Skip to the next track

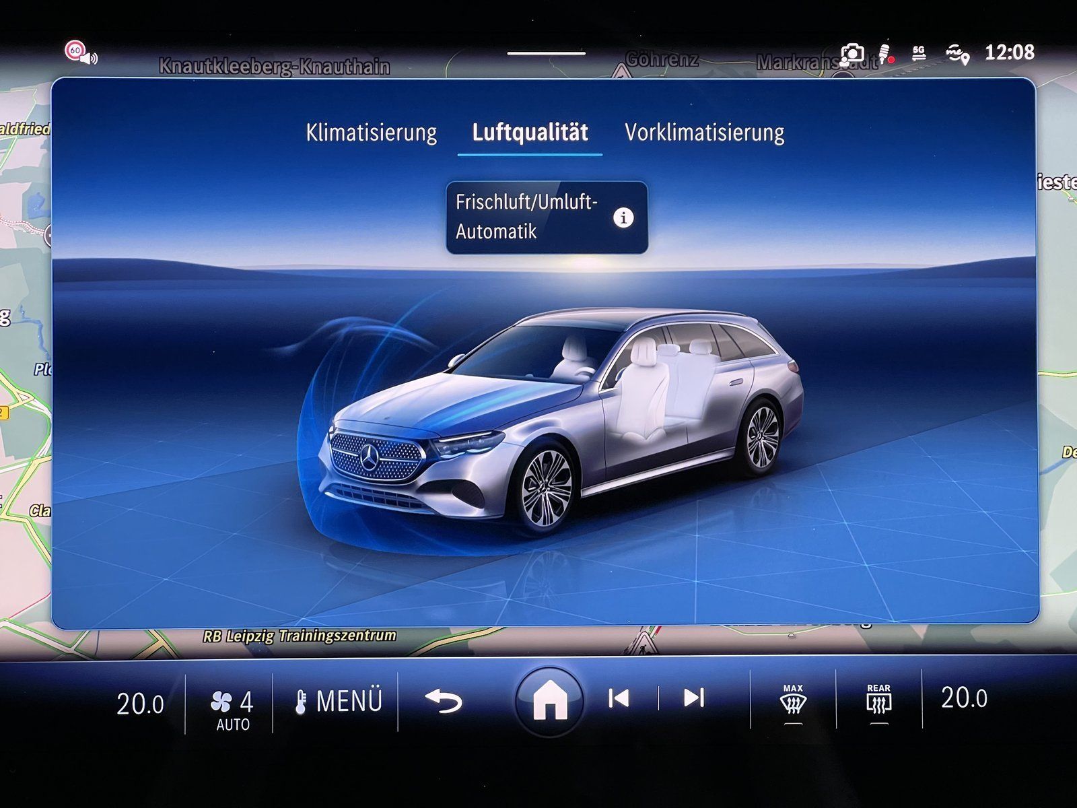[694, 698]
